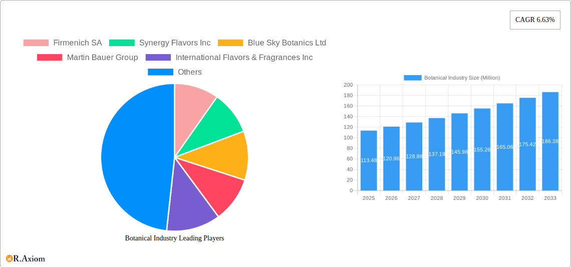This screenshot has width=571, height=268.
Task: Toggle Synergy Flavors Inc legend swatch
Action: [122, 43]
